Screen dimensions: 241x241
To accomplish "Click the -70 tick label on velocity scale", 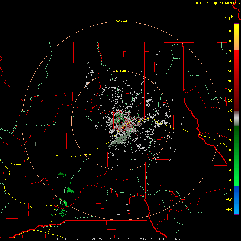I will pos(229,190).
